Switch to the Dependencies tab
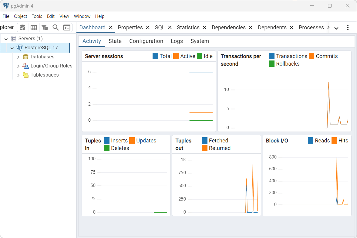The image size is (357, 238). [229, 28]
